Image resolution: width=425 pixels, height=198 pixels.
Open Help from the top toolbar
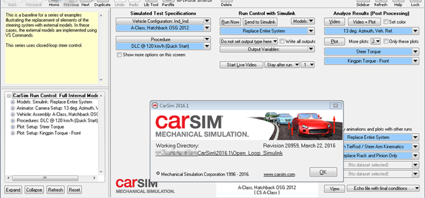click(398, 4)
